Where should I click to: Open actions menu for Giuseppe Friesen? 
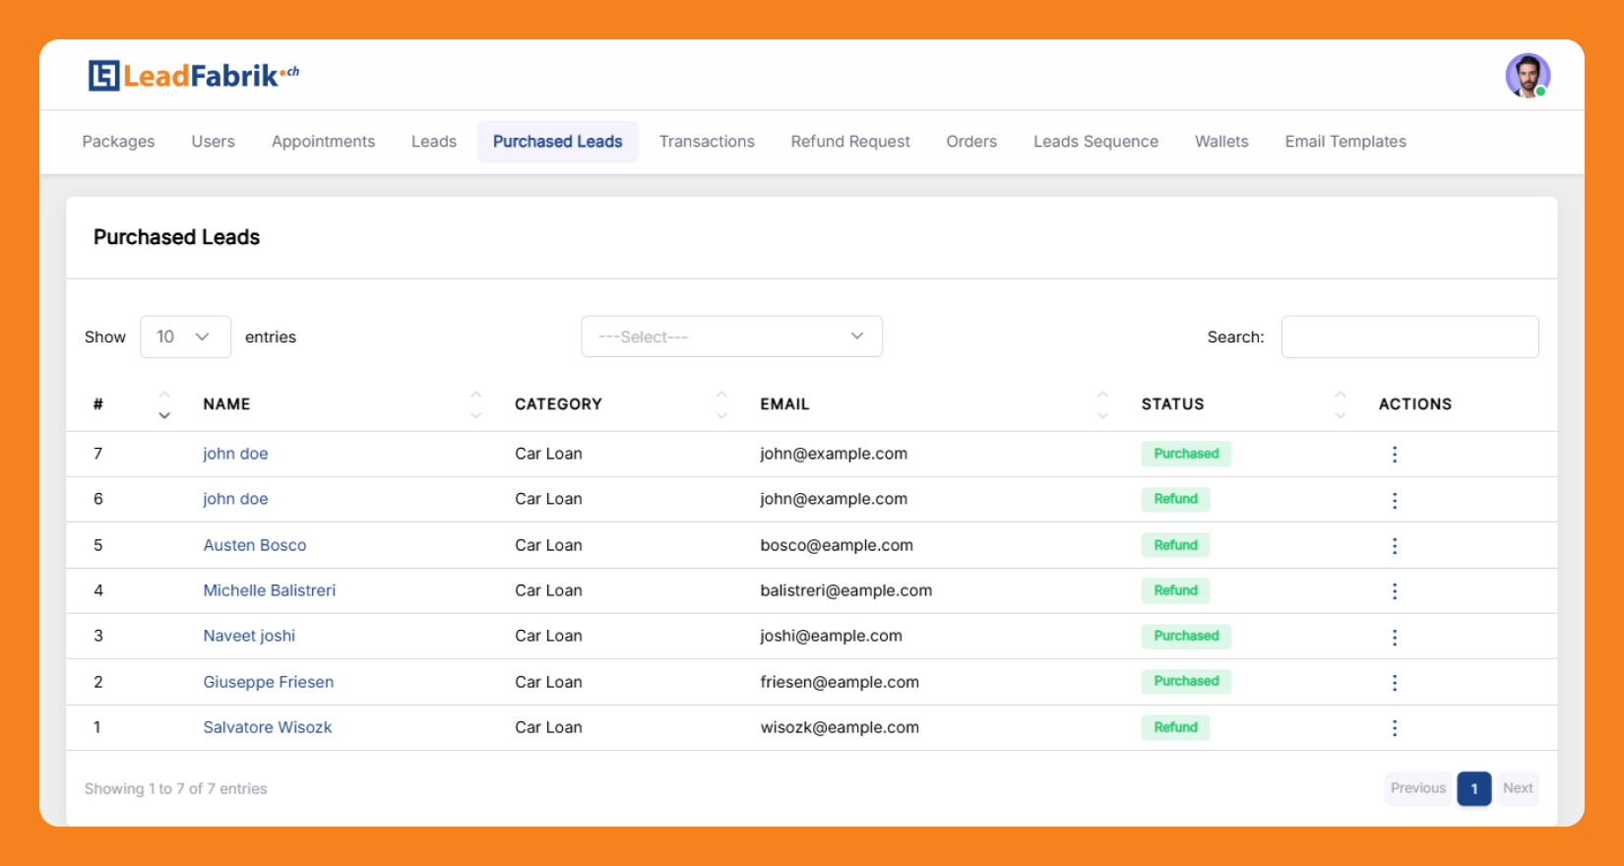(x=1394, y=682)
